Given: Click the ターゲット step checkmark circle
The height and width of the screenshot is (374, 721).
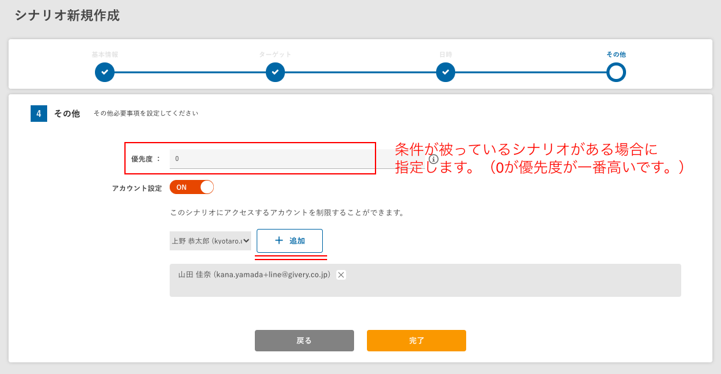Looking at the screenshot, I should coord(275,72).
